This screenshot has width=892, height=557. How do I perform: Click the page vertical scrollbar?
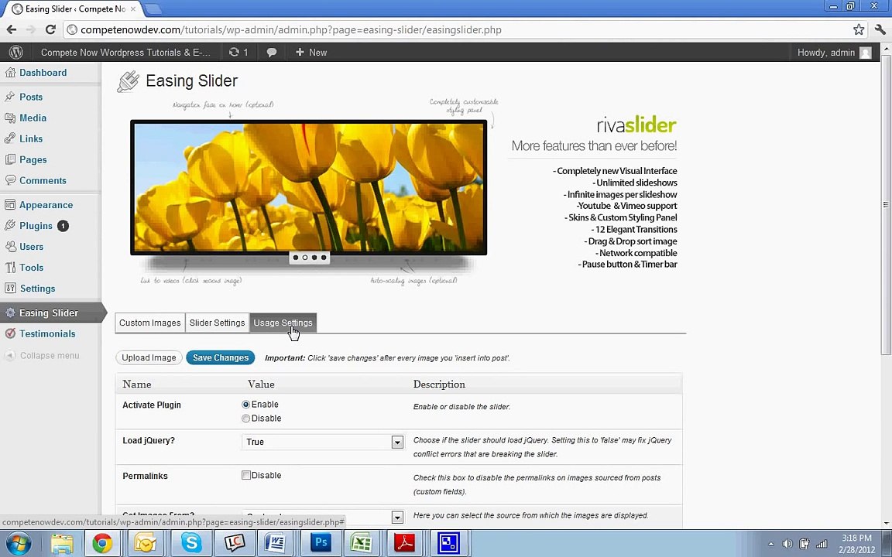pos(886,204)
